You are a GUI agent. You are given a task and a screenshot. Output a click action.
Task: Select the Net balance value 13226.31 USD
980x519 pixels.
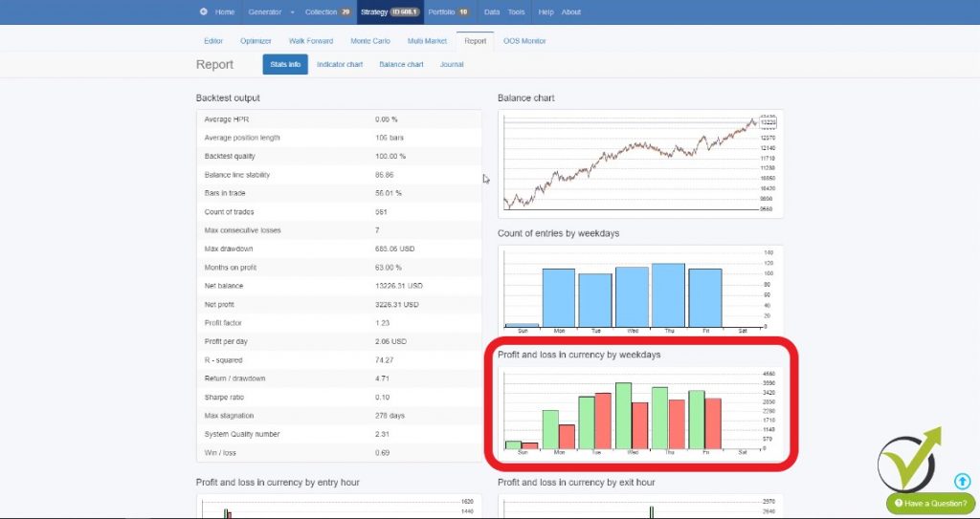click(399, 286)
